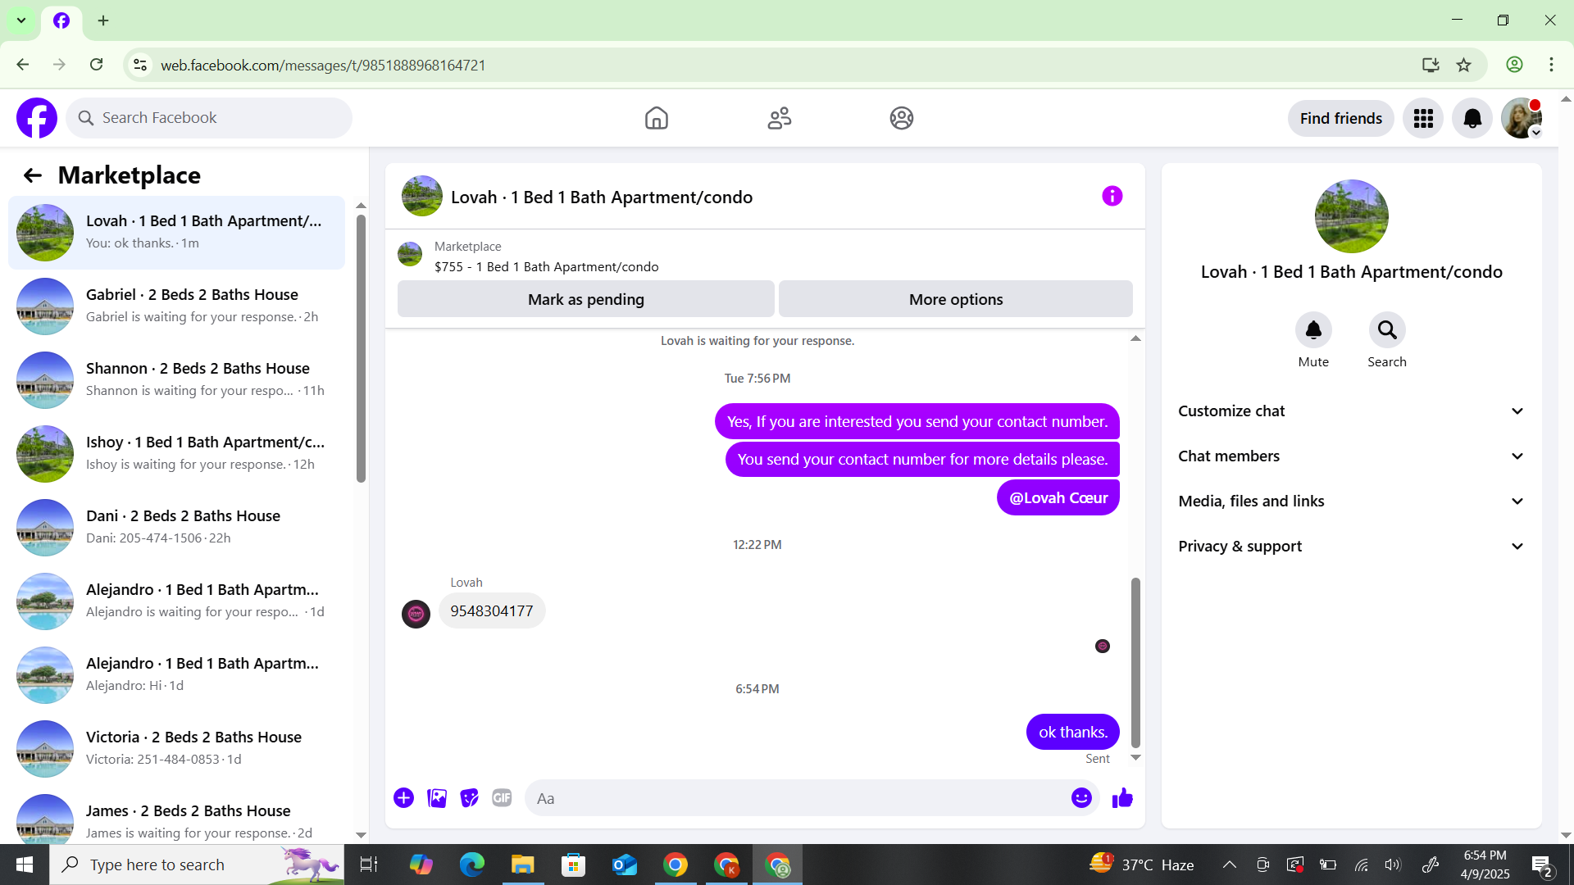Open the Facebook apps menu grid
This screenshot has width=1574, height=885.
(x=1423, y=119)
